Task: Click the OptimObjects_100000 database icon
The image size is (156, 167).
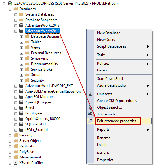Action: pos(21,119)
